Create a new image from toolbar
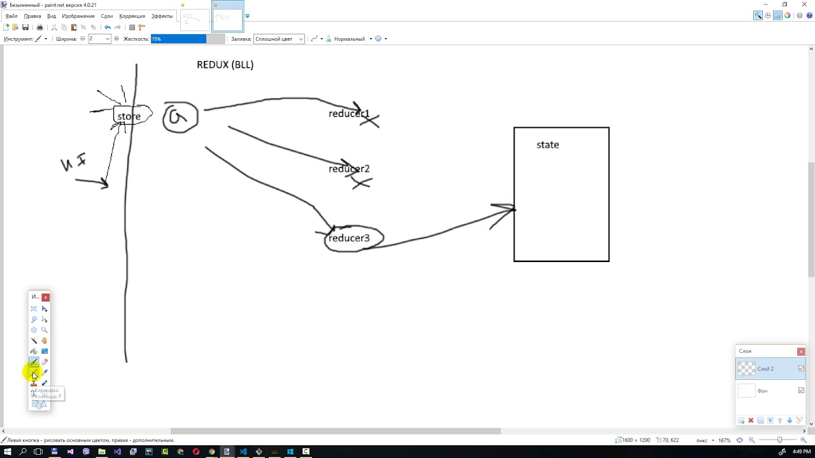Image resolution: width=815 pixels, height=458 pixels. pyautogui.click(x=6, y=27)
